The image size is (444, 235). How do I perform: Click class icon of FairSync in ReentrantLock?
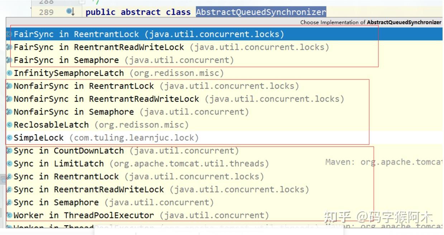coord(10,35)
